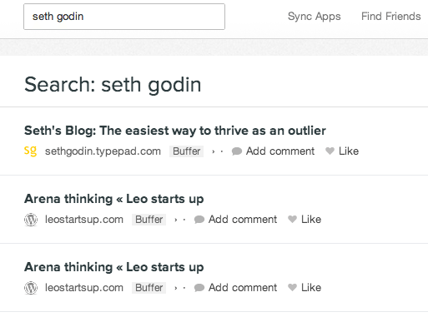Click Add comment on first Arena thinking result
428x317 pixels.
click(243, 220)
